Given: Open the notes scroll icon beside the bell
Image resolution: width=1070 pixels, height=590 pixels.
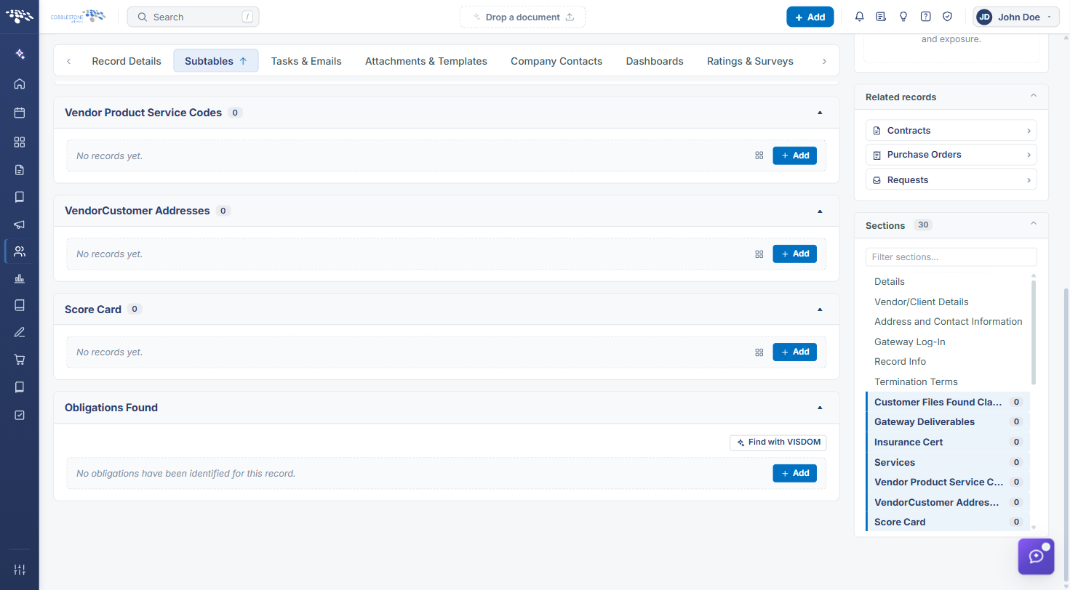Looking at the screenshot, I should pyautogui.click(x=881, y=17).
